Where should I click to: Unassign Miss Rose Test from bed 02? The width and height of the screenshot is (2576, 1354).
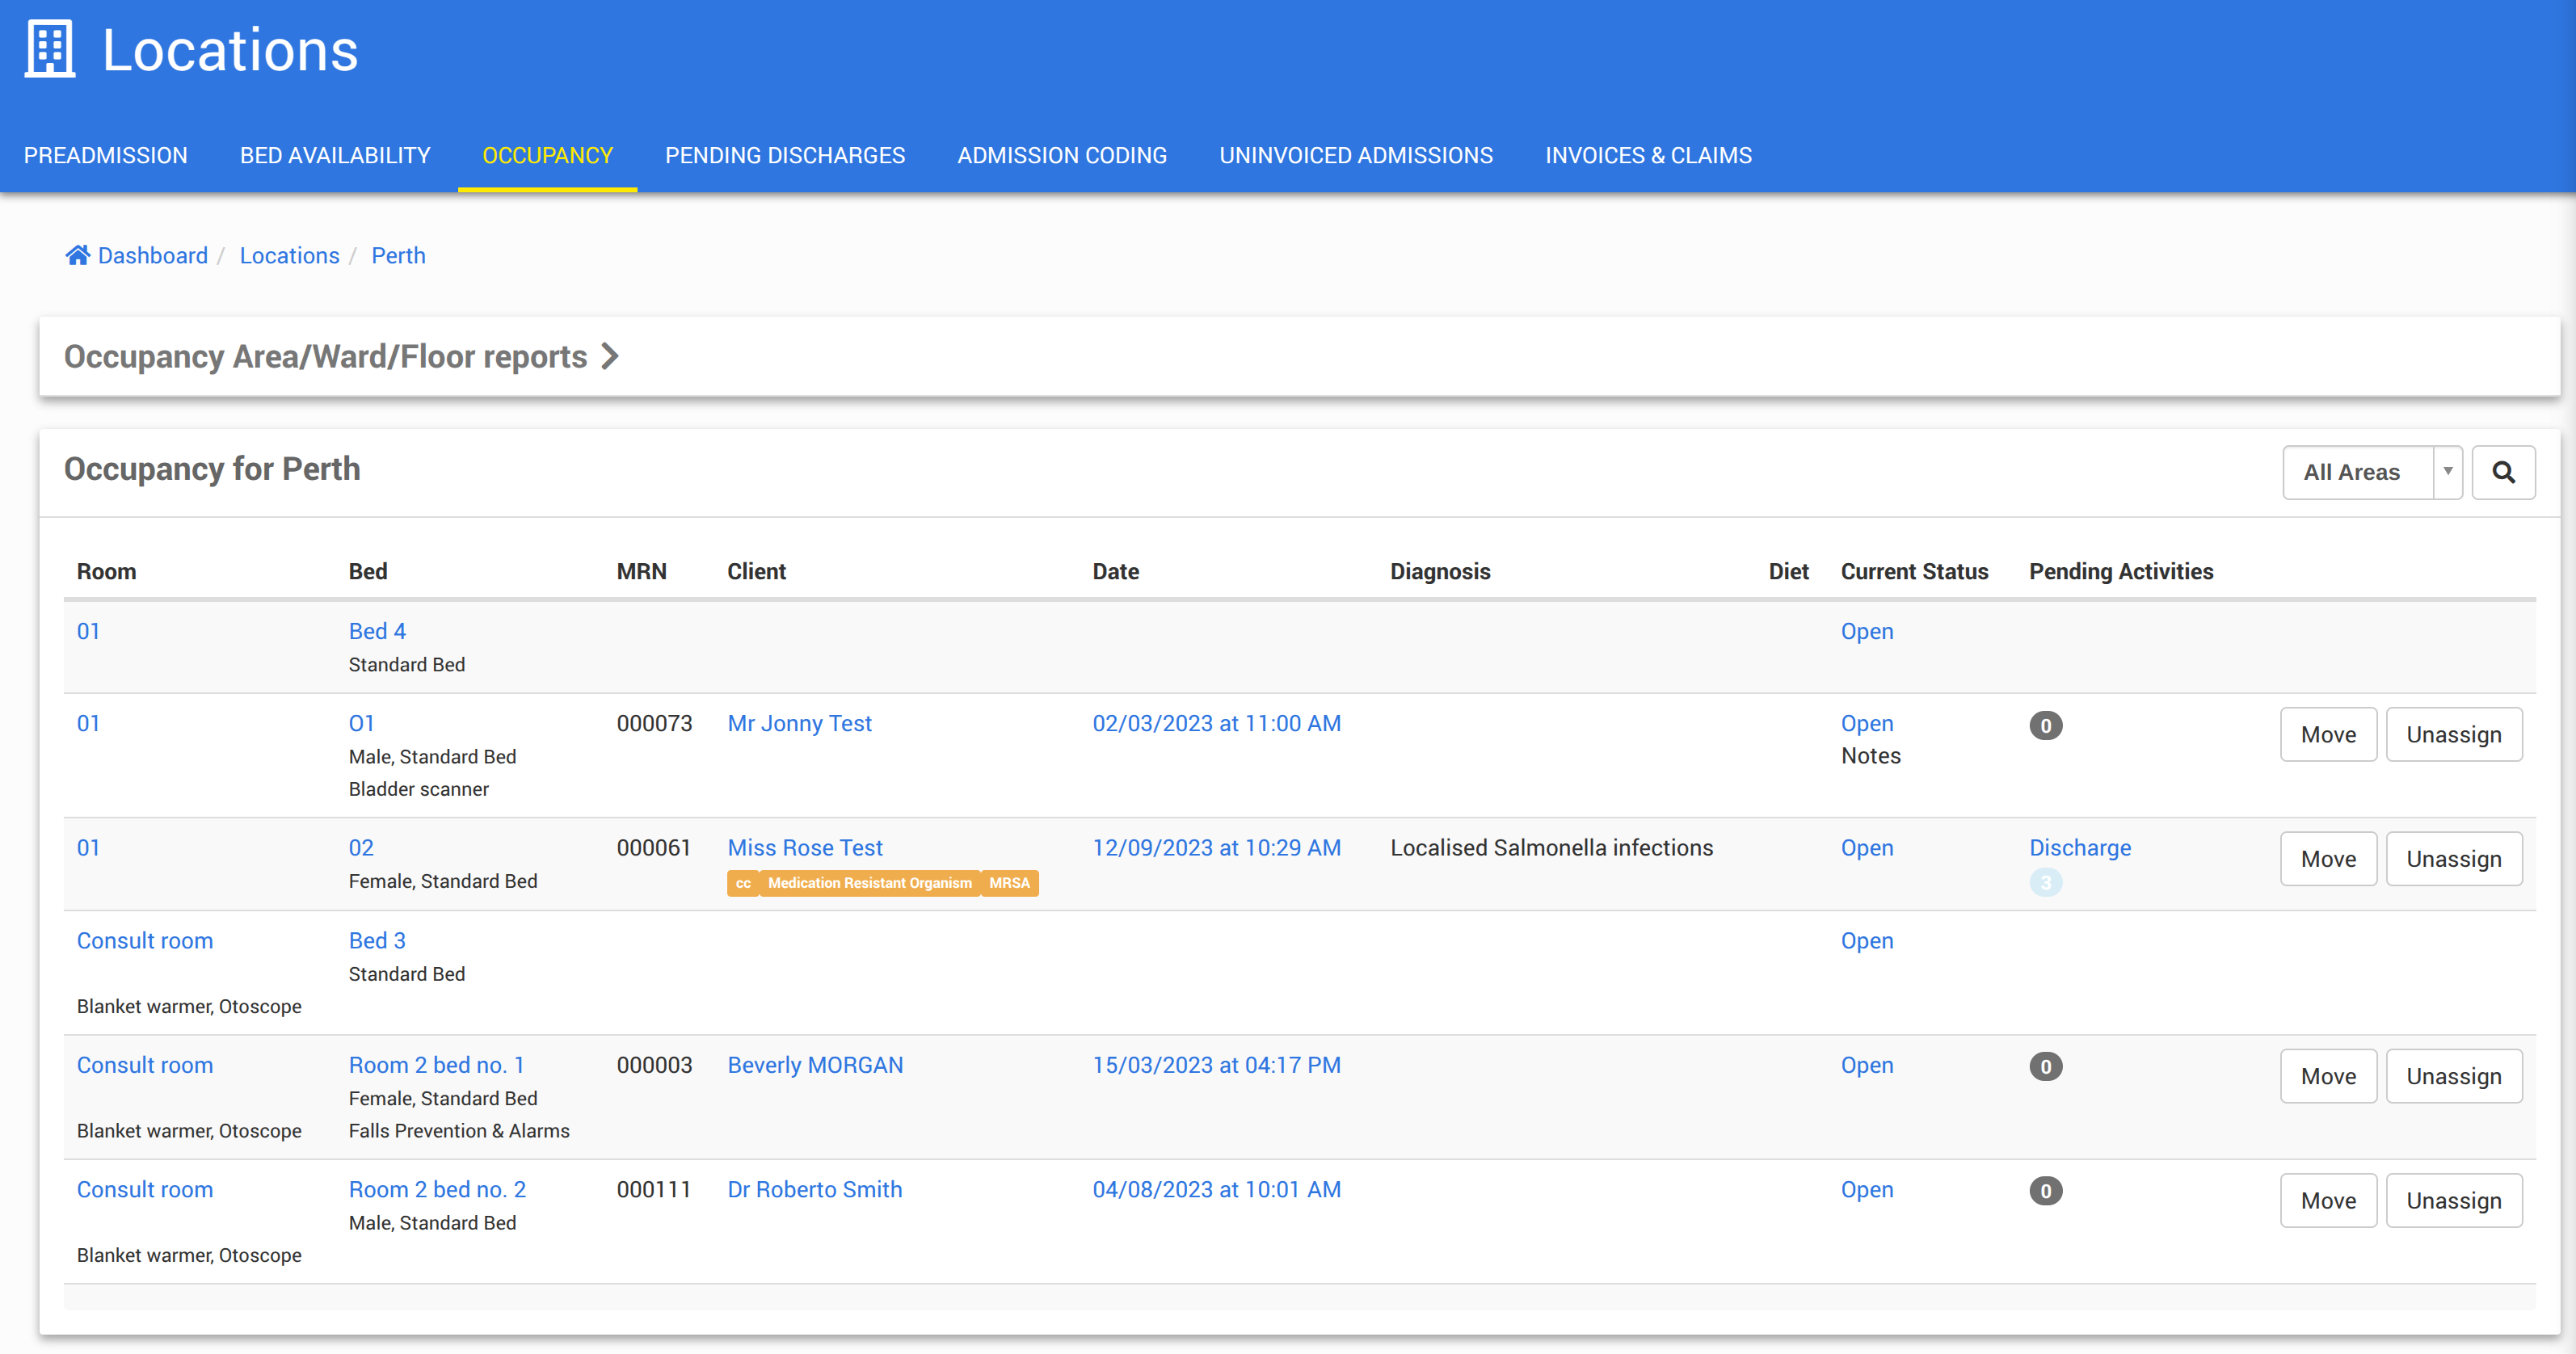[x=2453, y=859]
